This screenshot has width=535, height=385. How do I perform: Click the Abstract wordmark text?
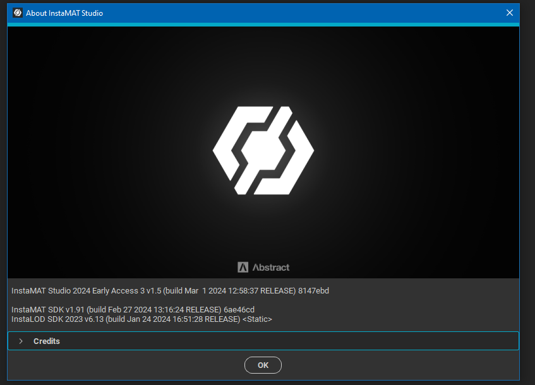coord(270,267)
